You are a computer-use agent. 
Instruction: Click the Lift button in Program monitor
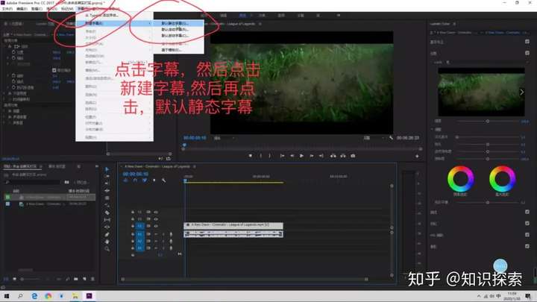333,156
